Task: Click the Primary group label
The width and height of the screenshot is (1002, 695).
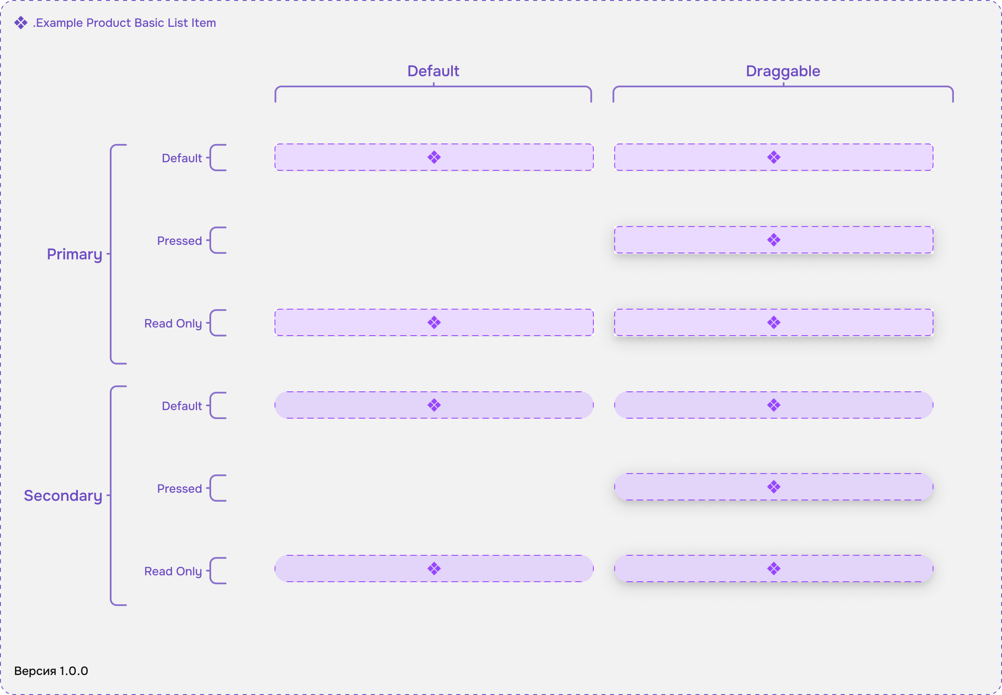Action: [74, 255]
